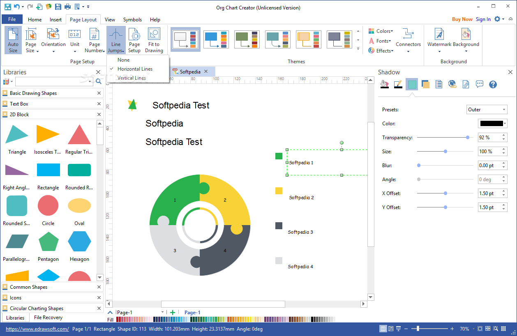517x336 pixels.
Task: Click the open folder icon in quick access toolbar
Action: pos(48,7)
